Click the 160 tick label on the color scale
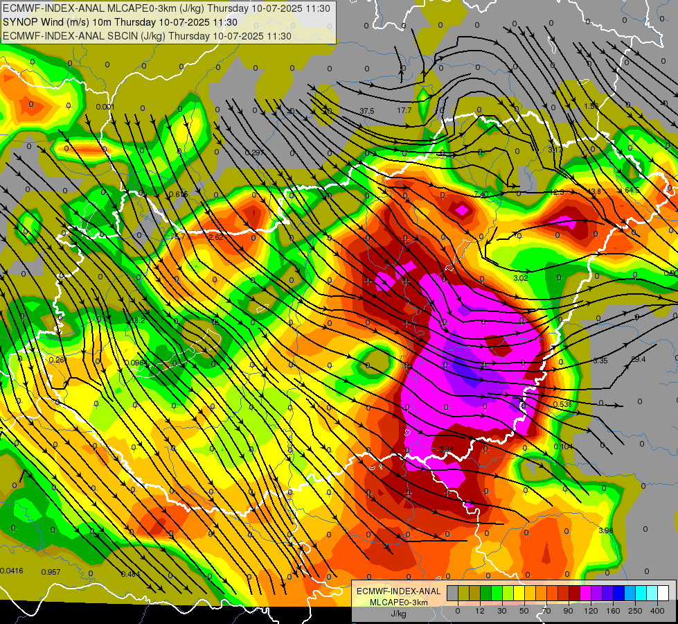 [613, 611]
